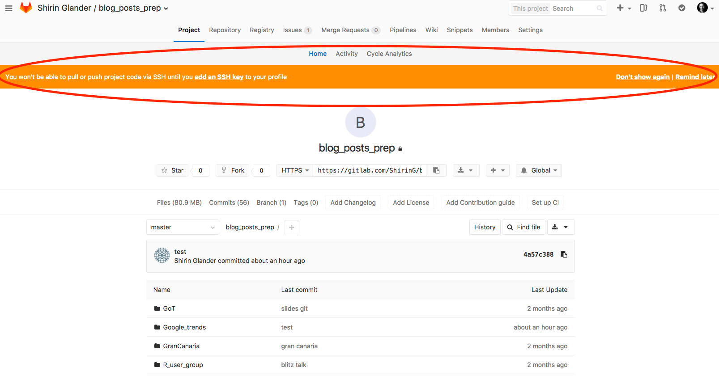Click the project avatar with letter B
The height and width of the screenshot is (376, 719).
click(360, 122)
